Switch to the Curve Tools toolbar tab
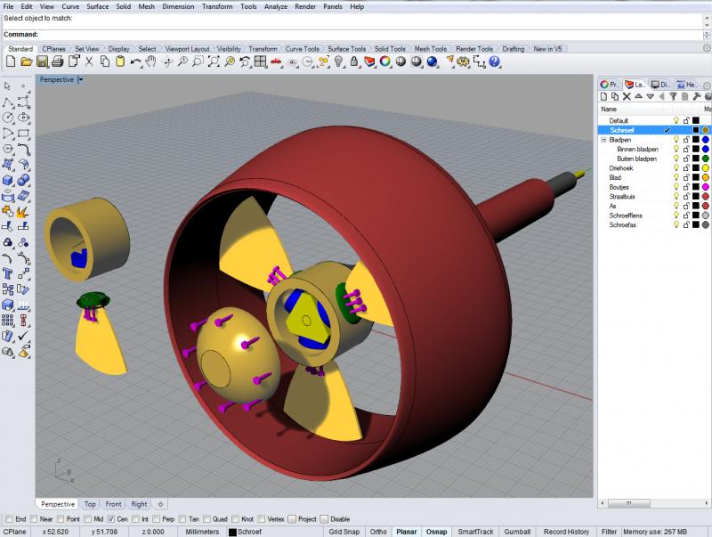 point(302,49)
